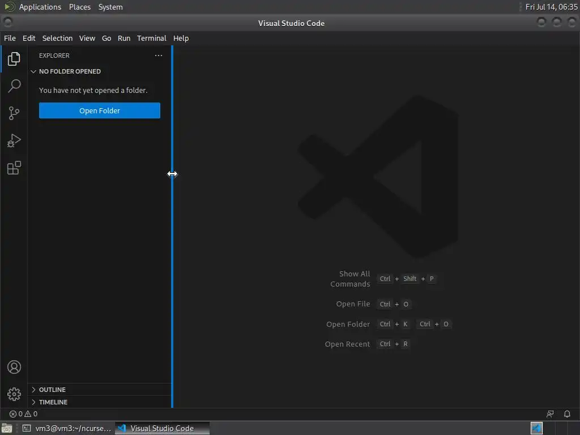The image size is (580, 435).
Task: Open the Manage gear icon
Action: [14, 394]
